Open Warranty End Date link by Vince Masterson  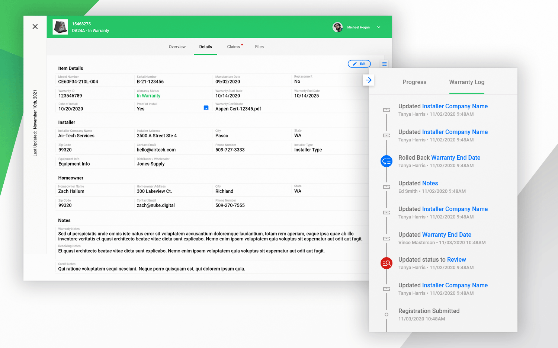tap(447, 235)
